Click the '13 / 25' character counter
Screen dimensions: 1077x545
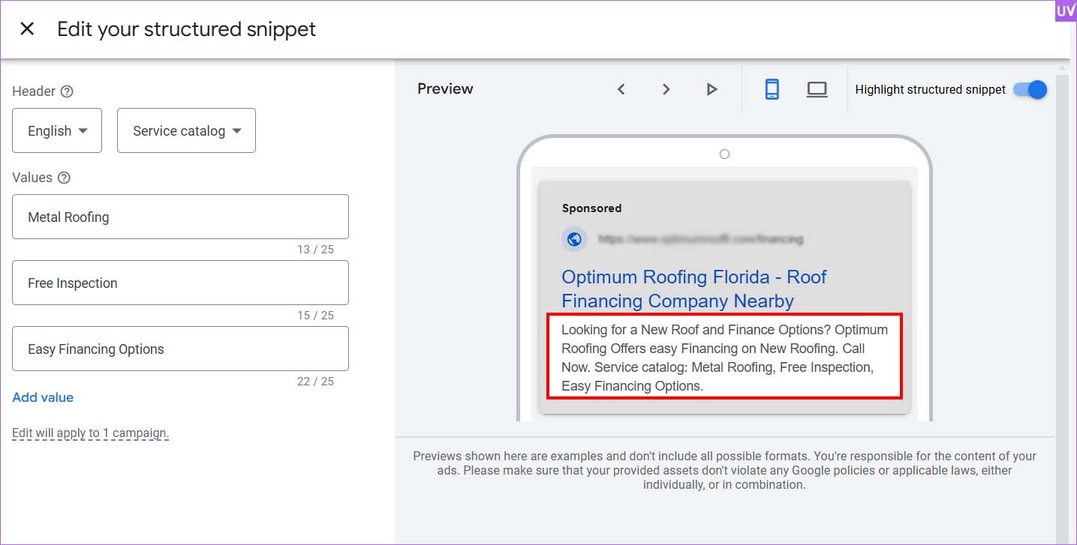[x=315, y=250]
